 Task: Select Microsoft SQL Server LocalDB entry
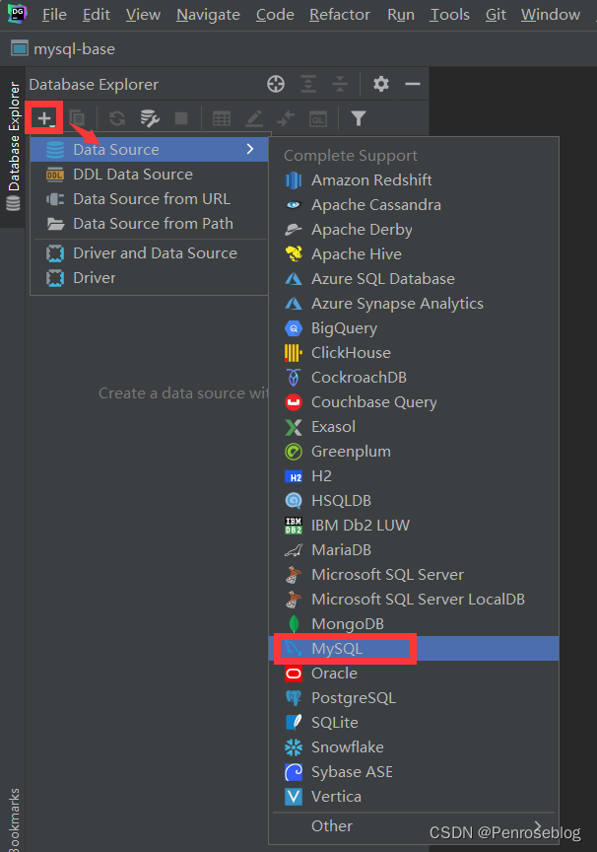click(x=414, y=600)
